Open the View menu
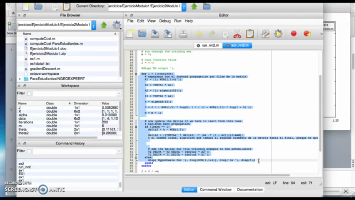The image size is (355, 200). click(x=151, y=21)
